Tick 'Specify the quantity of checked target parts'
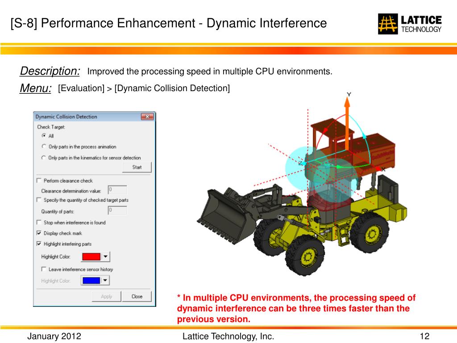Screen dimensions: 457x343 (x=39, y=200)
